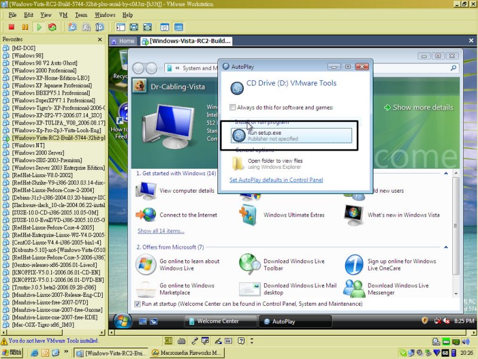Open the Windows menu

pyautogui.click(x=105, y=15)
